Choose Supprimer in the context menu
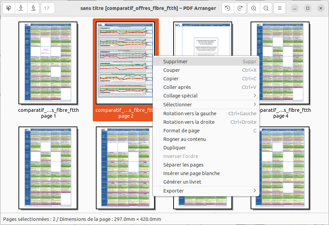The width and height of the screenshot is (329, 225). pos(206,62)
